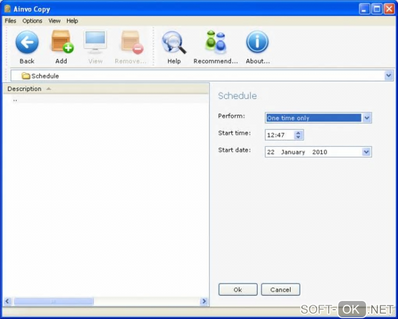398x319 pixels.
Task: Select the year '2010' in Start date
Action: tap(320, 152)
